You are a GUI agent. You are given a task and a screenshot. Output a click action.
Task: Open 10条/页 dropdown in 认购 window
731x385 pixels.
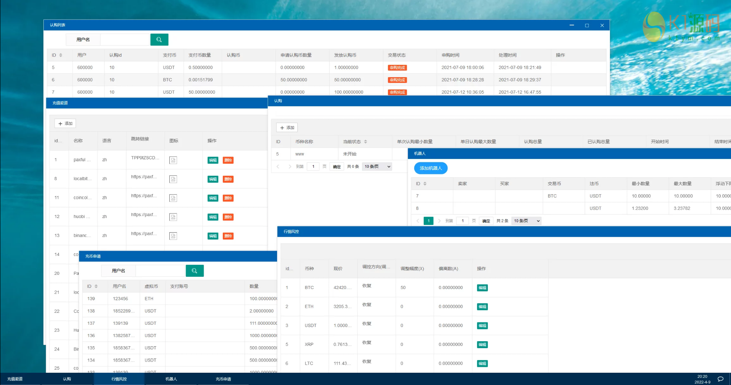click(x=377, y=167)
